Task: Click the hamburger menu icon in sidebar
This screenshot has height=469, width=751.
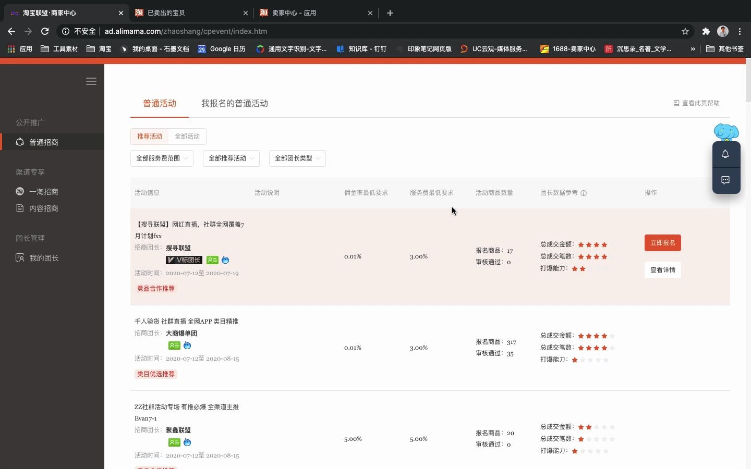Action: click(x=91, y=81)
